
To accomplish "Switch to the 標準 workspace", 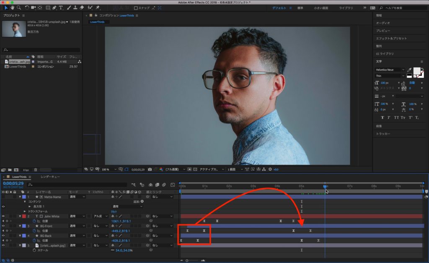I will [x=300, y=8].
